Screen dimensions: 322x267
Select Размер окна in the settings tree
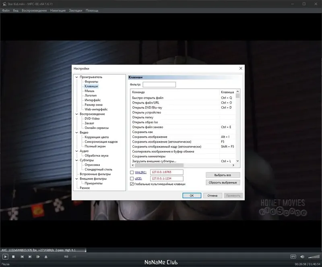(x=93, y=105)
